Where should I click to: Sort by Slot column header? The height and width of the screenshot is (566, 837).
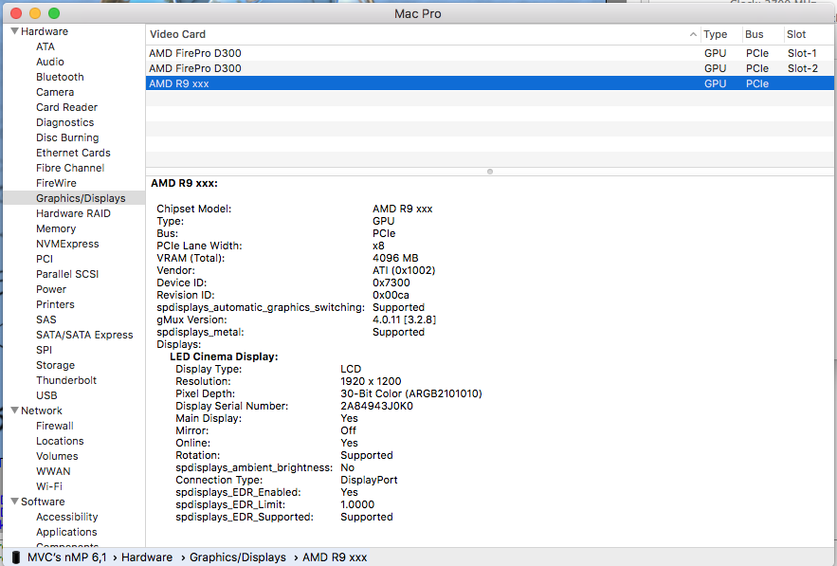796,34
